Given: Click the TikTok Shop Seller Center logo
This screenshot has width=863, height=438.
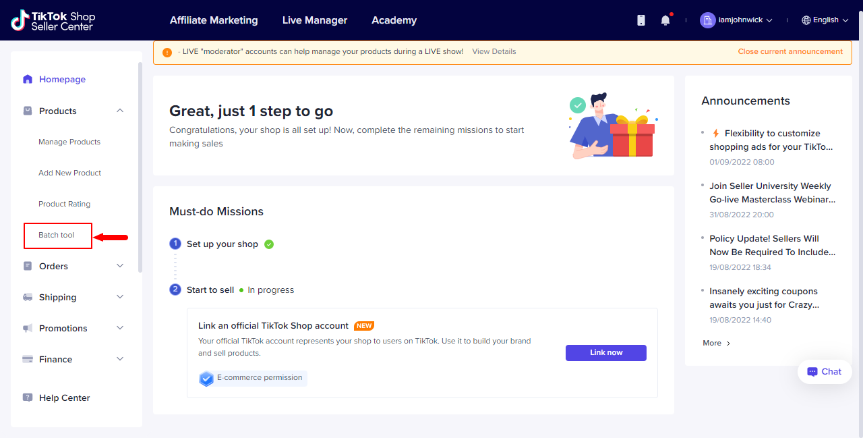Looking at the screenshot, I should coord(53,20).
